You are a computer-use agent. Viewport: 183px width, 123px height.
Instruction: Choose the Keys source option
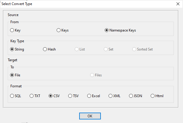[58, 30]
